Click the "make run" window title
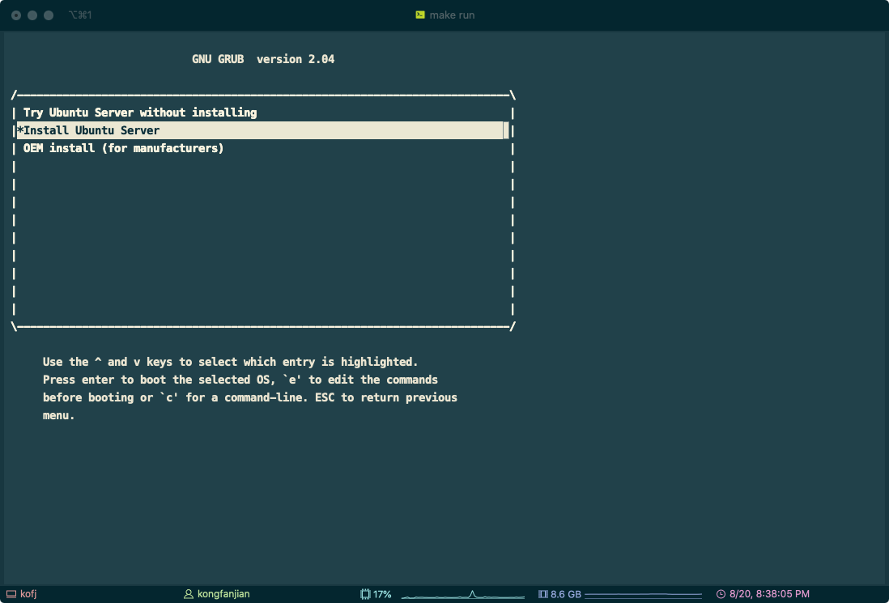The image size is (889, 603). 452,15
